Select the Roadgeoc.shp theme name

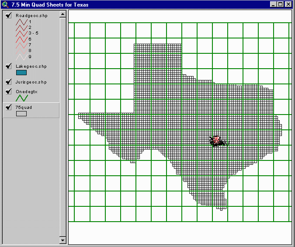coord(31,16)
